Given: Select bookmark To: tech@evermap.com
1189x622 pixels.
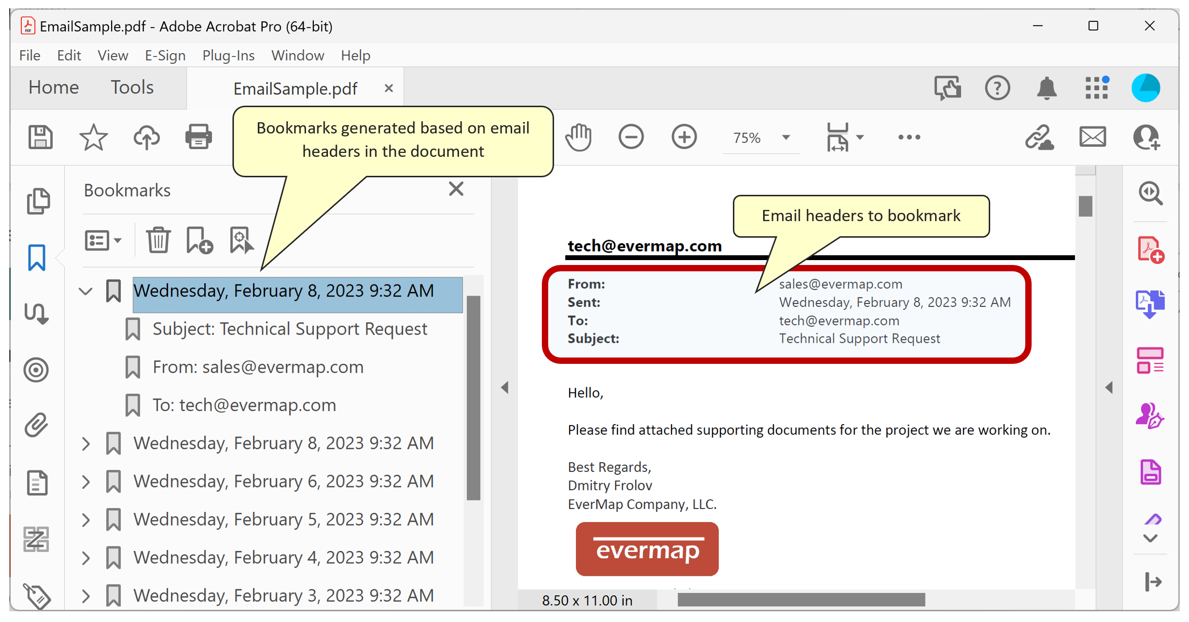Looking at the screenshot, I should 245,405.
